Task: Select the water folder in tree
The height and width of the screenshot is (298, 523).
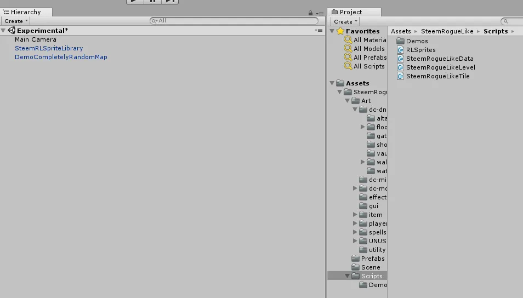Action: coord(377,171)
